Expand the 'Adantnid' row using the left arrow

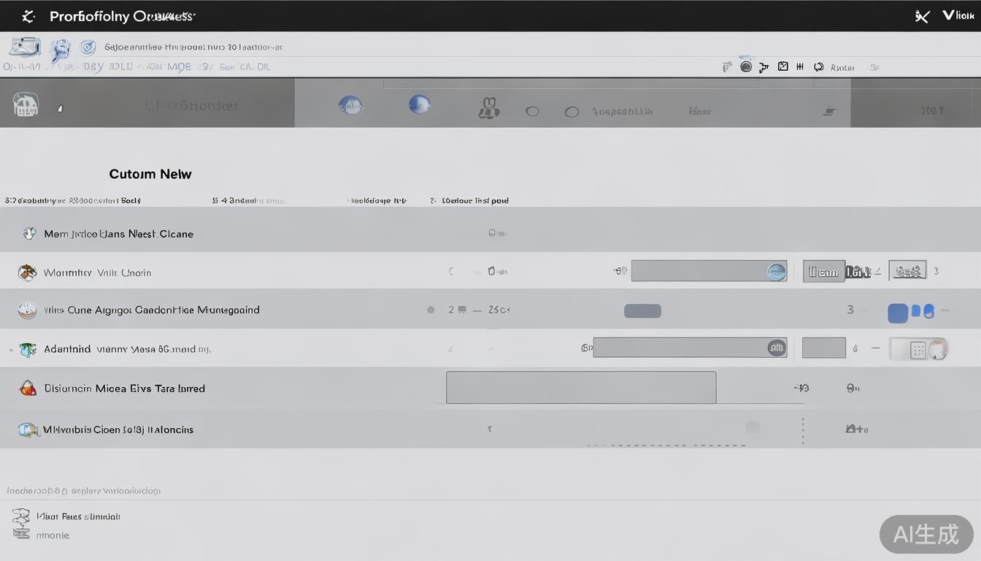(x=11, y=350)
